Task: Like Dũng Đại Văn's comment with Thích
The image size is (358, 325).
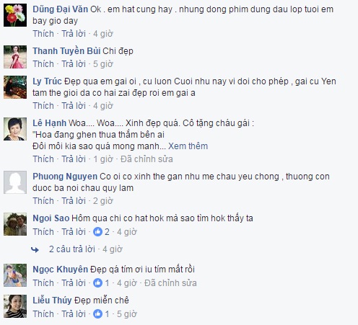Action: coord(43,34)
